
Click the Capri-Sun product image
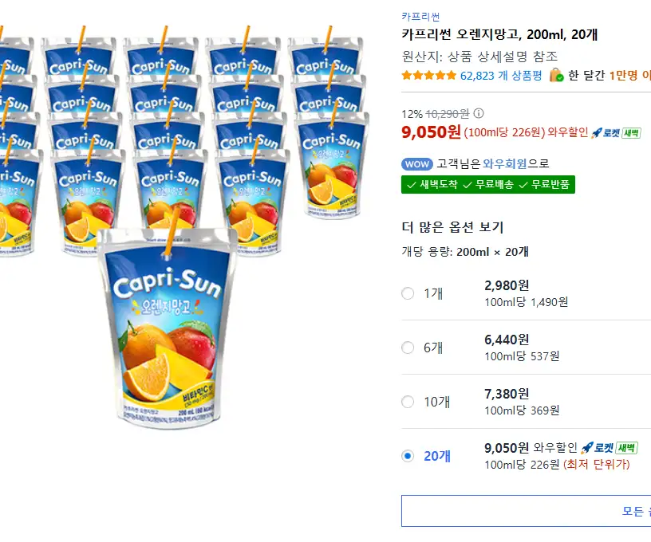168,327
